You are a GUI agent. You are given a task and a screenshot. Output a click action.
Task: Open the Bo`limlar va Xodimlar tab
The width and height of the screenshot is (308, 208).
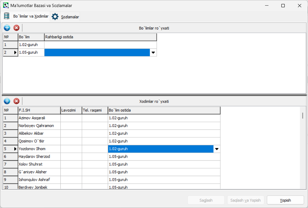click(26, 16)
